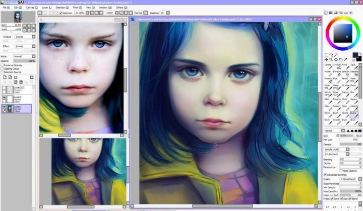Click the foreground dark blue color swatch
Viewport: 363px width, 211px height.
pos(355,55)
